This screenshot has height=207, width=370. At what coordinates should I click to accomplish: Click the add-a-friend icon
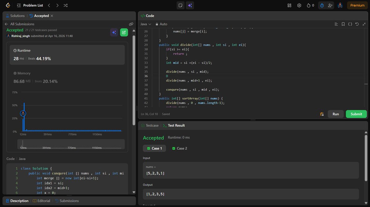tap(330, 5)
